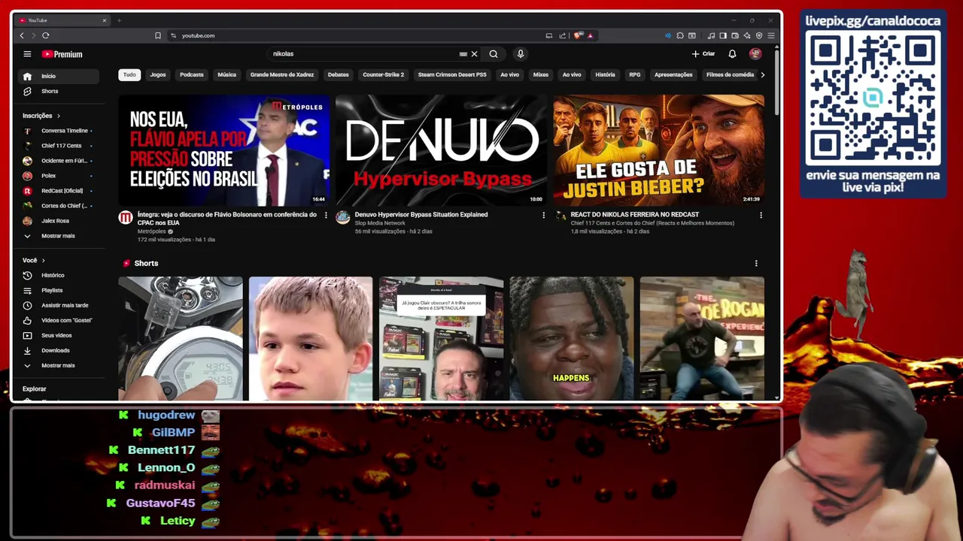Open options menu for React do Nikolas video

coord(761,215)
